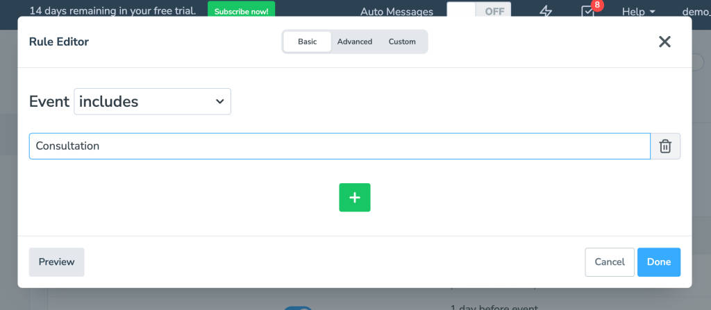Viewport: 711px width, 310px height.
Task: Open the tasks checklist icon with badge 8
Action: point(587,11)
